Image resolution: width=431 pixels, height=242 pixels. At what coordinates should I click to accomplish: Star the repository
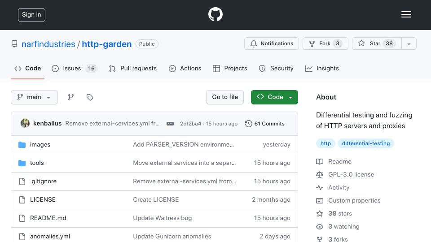pos(377,43)
